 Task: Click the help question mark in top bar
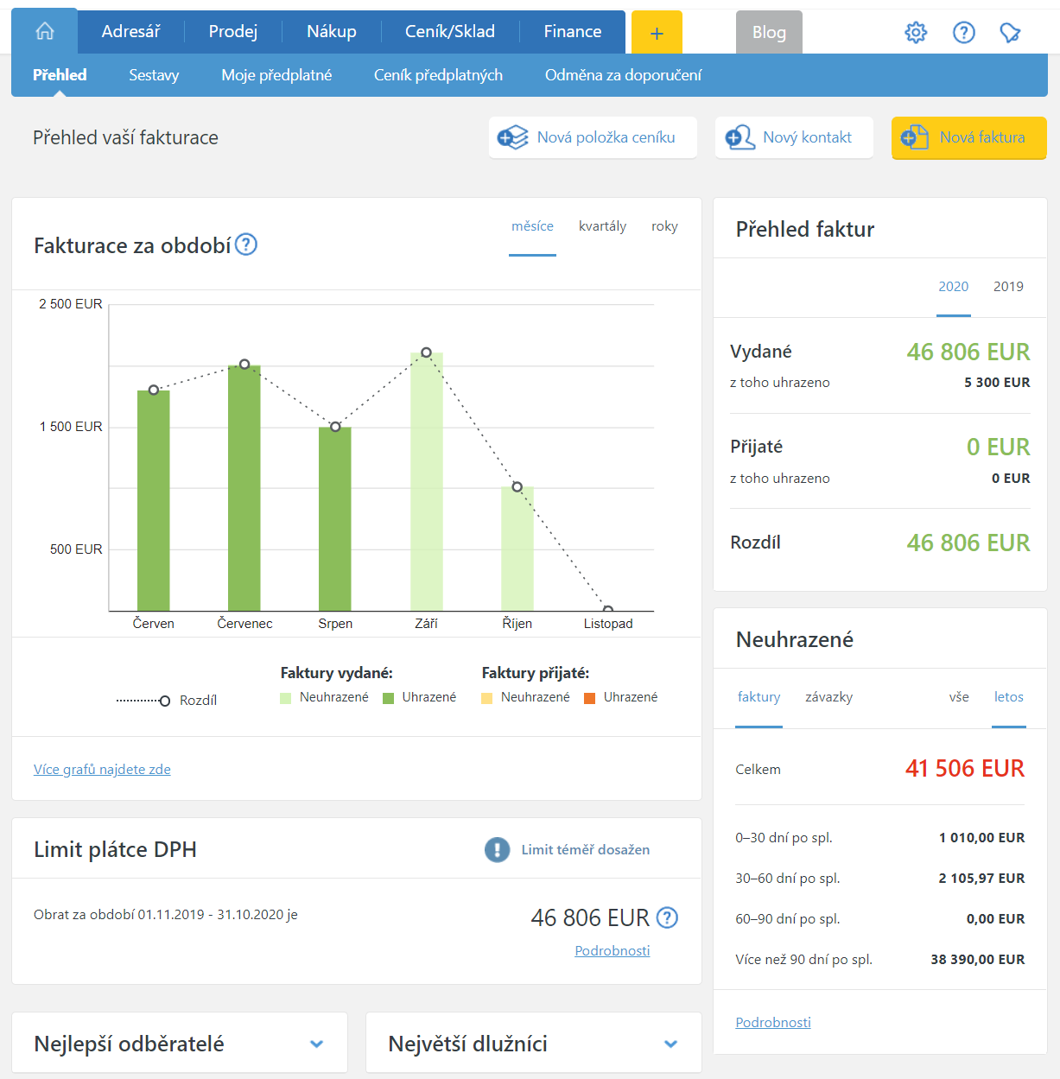point(963,33)
